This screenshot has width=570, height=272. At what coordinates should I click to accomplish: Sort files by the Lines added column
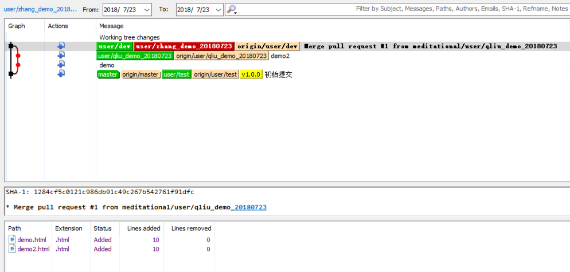click(x=143, y=228)
